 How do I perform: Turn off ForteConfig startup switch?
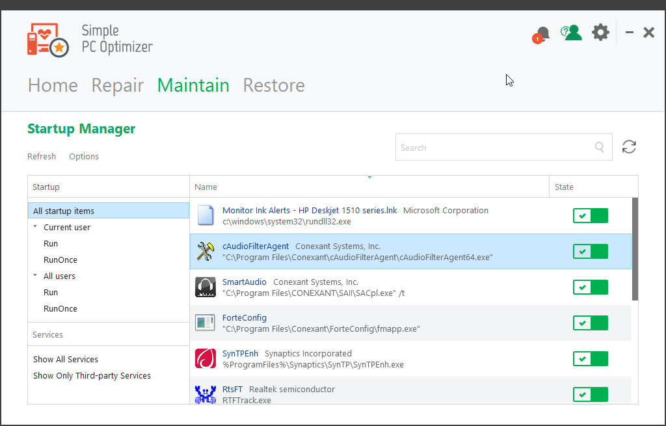click(590, 323)
